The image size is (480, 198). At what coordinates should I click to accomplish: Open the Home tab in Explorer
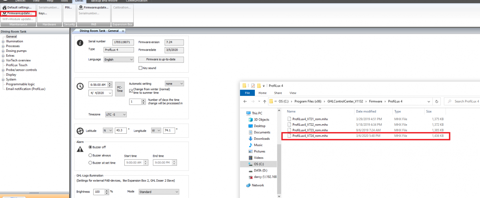tap(262, 93)
